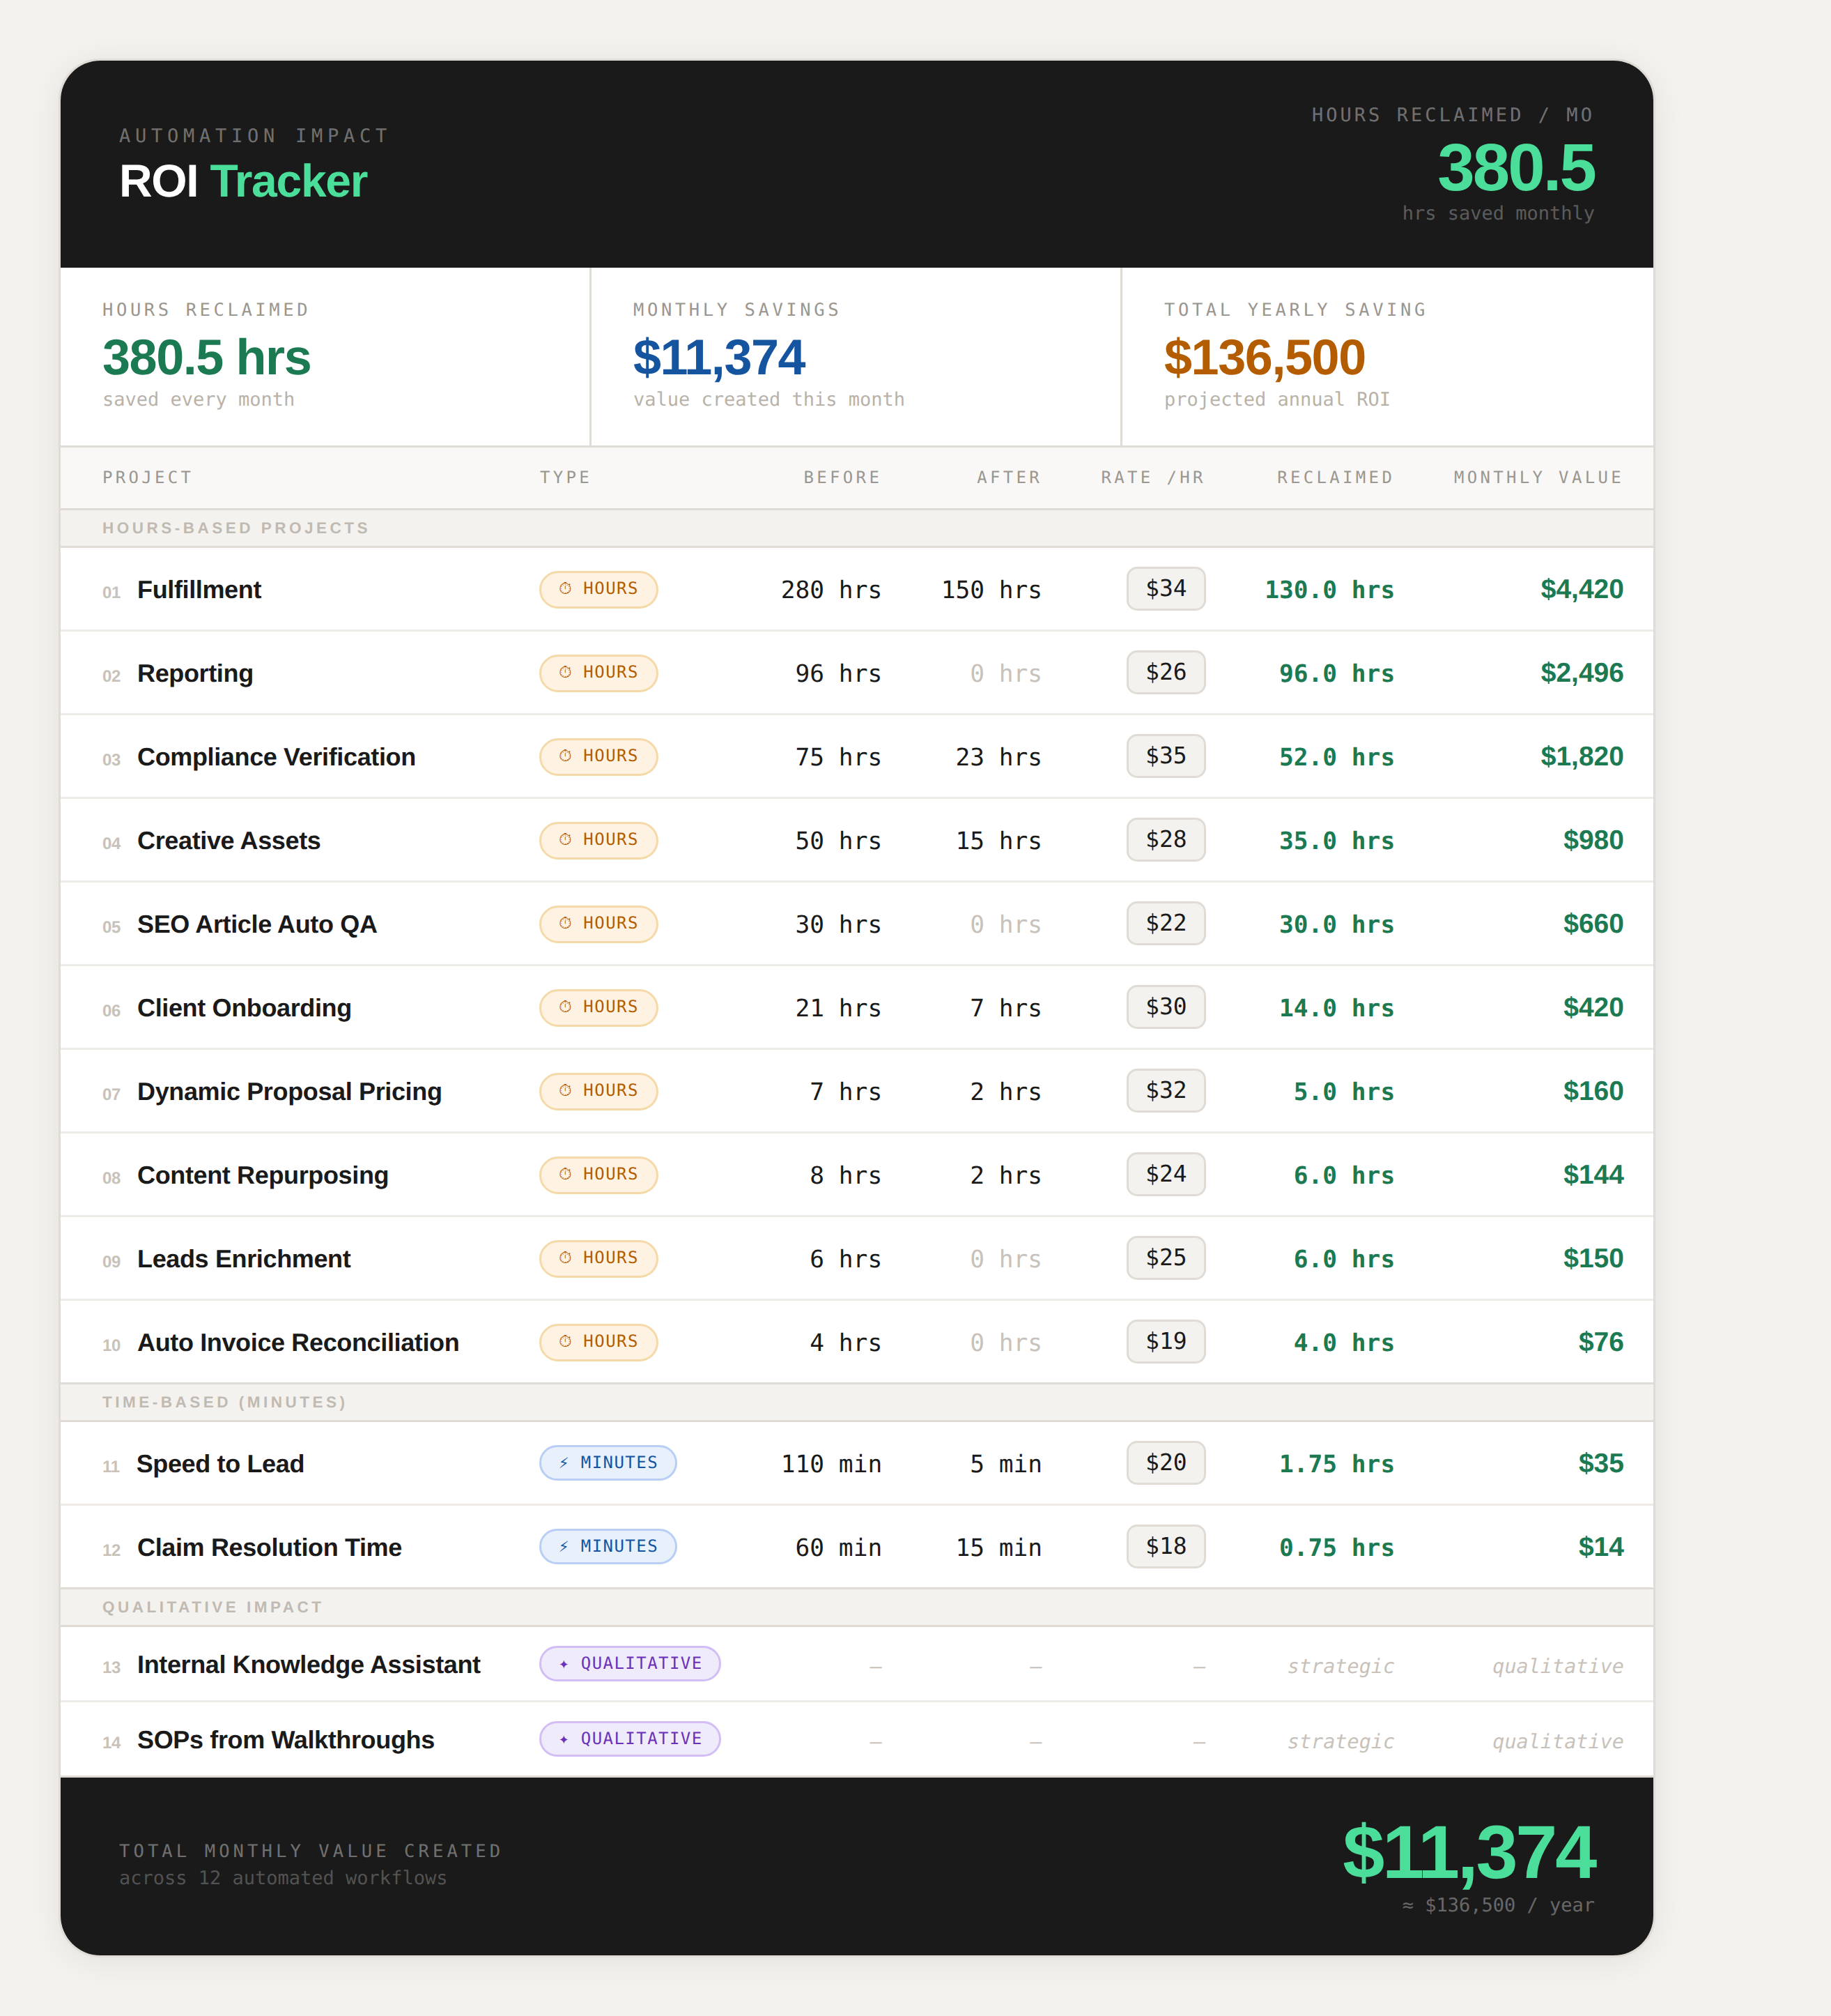Screen dimensions: 1831x2016
Task: Click HOURS badge for Creative Assets
Action: pyautogui.click(x=598, y=840)
